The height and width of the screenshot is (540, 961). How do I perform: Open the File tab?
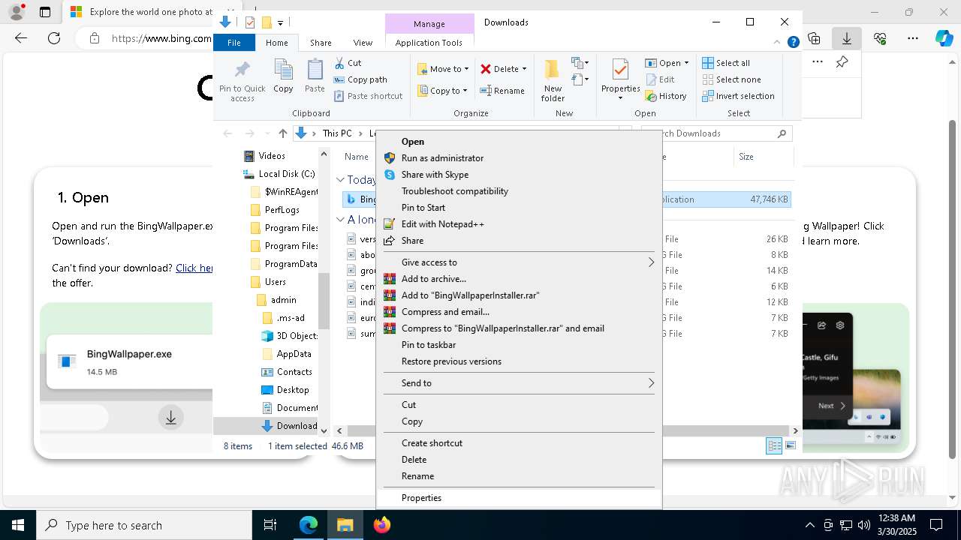click(234, 43)
